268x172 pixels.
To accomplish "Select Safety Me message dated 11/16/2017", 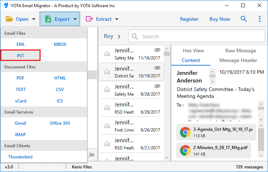I will [x=131, y=54].
